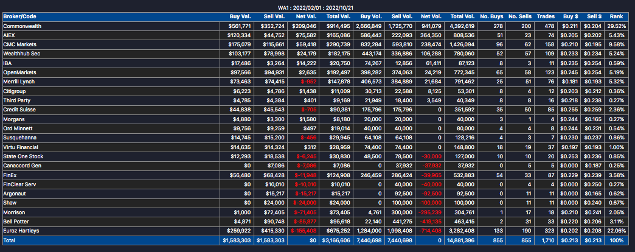Select the FinClear Serv broker name
Image resolution: width=635 pixels, height=252 pixels.
pos(19,184)
